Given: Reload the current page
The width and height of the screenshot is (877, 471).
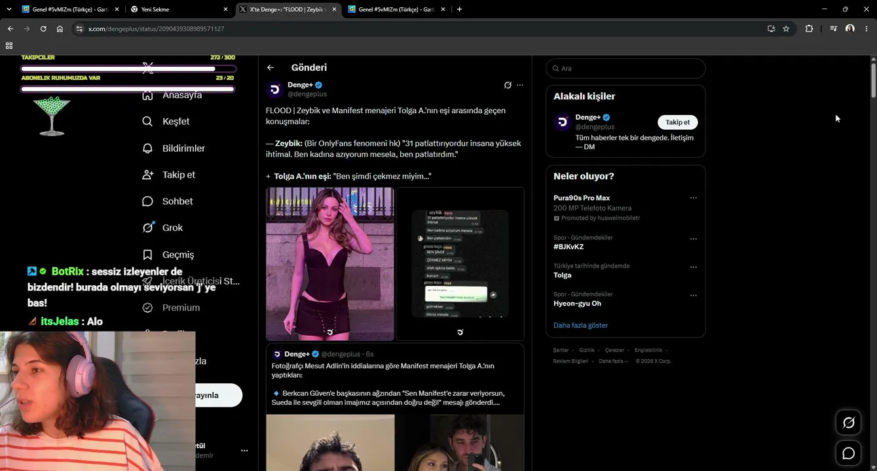Looking at the screenshot, I should point(43,29).
